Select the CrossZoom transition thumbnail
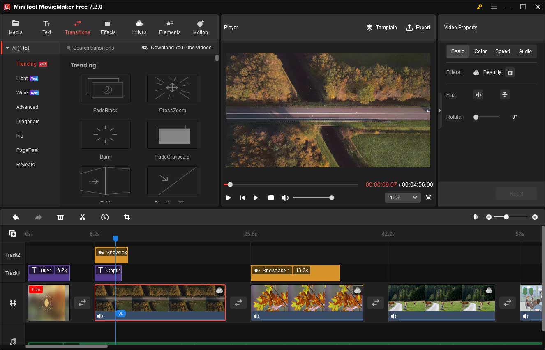The height and width of the screenshot is (350, 545). click(x=173, y=88)
